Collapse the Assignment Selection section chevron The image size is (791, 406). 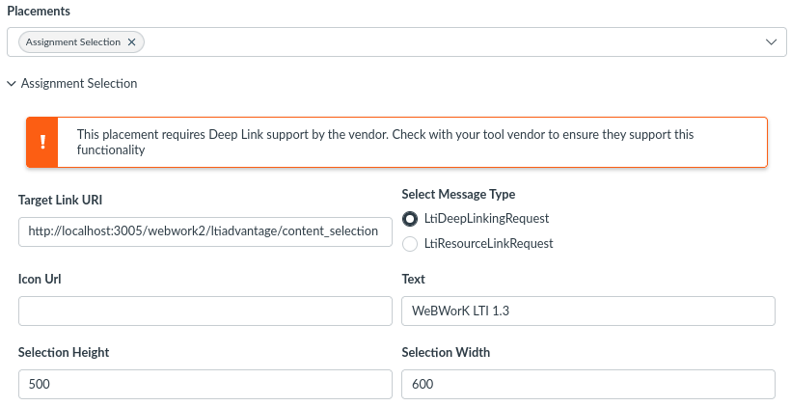click(x=12, y=83)
